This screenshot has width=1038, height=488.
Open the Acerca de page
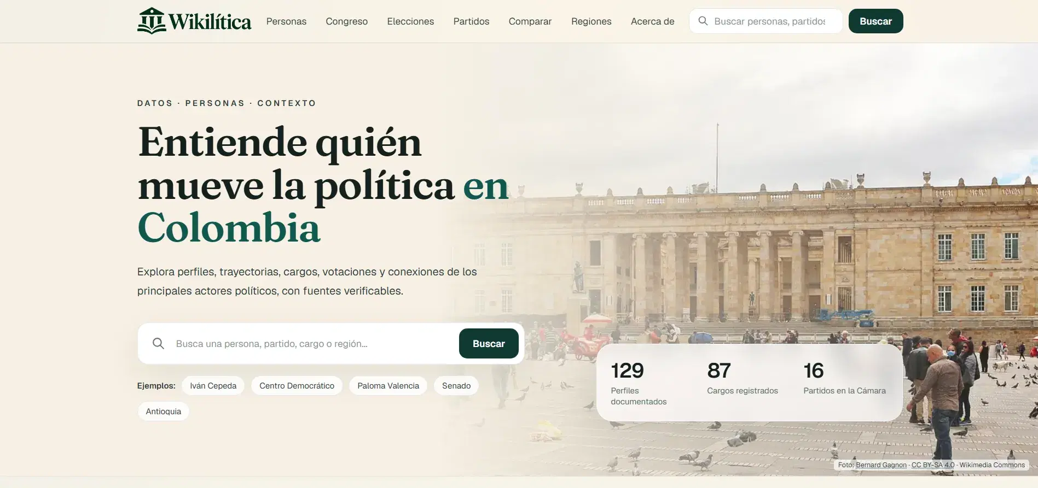[x=653, y=21]
